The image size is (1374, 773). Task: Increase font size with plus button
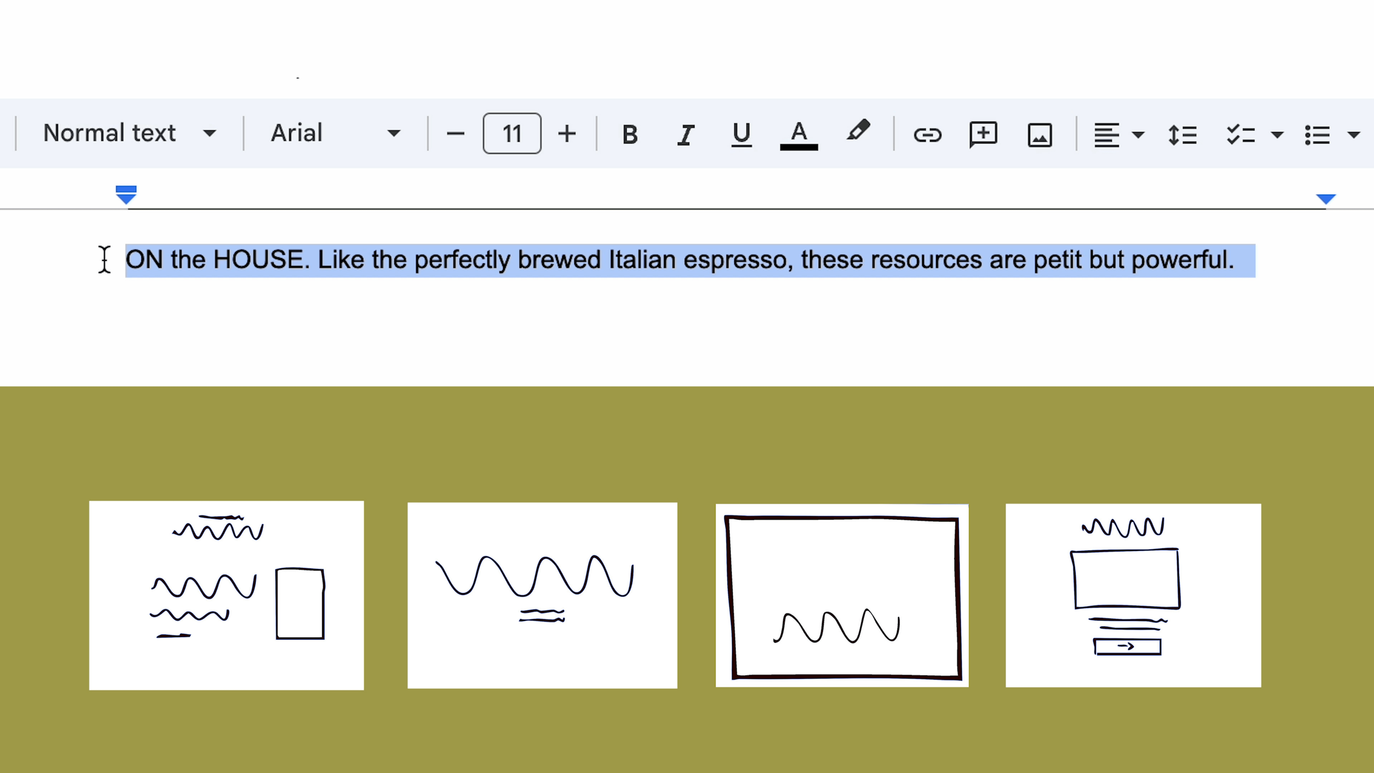(567, 134)
